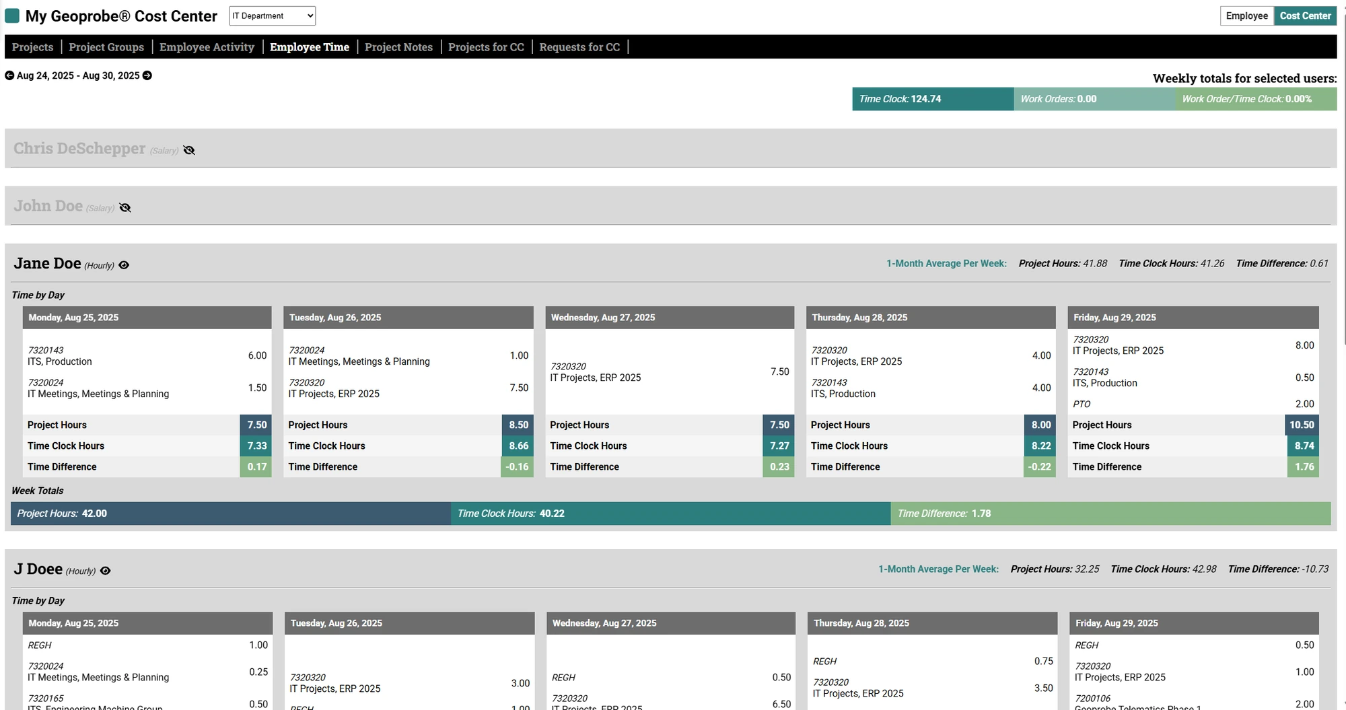Click the Time Clock 124.74 total bar

pos(933,99)
